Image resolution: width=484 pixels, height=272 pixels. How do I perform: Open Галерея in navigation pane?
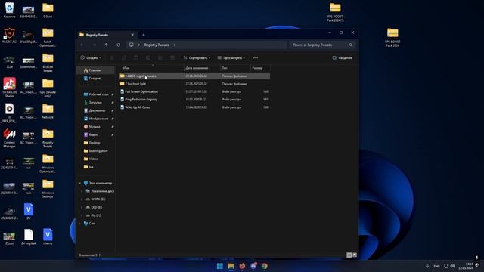[95, 79]
